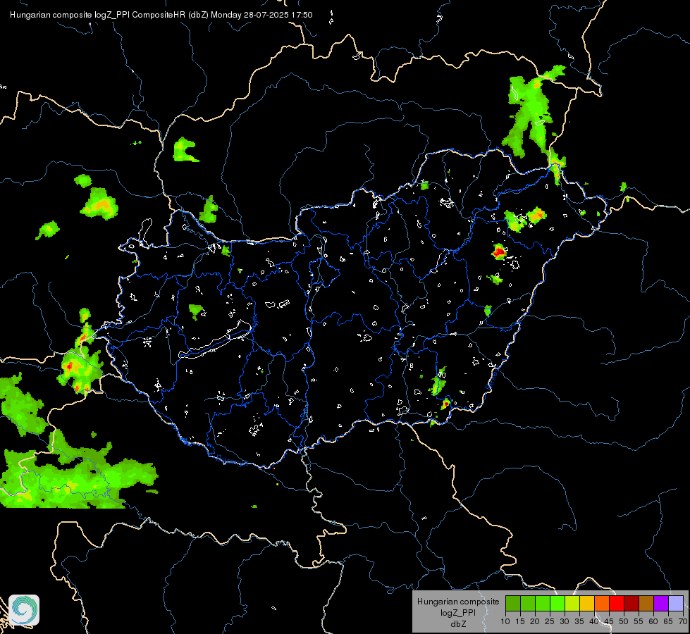
Task: Click the 15–20 dBZ green swatch
Action: [x=528, y=603]
